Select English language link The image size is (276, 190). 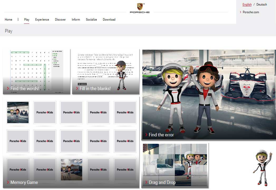click(247, 4)
